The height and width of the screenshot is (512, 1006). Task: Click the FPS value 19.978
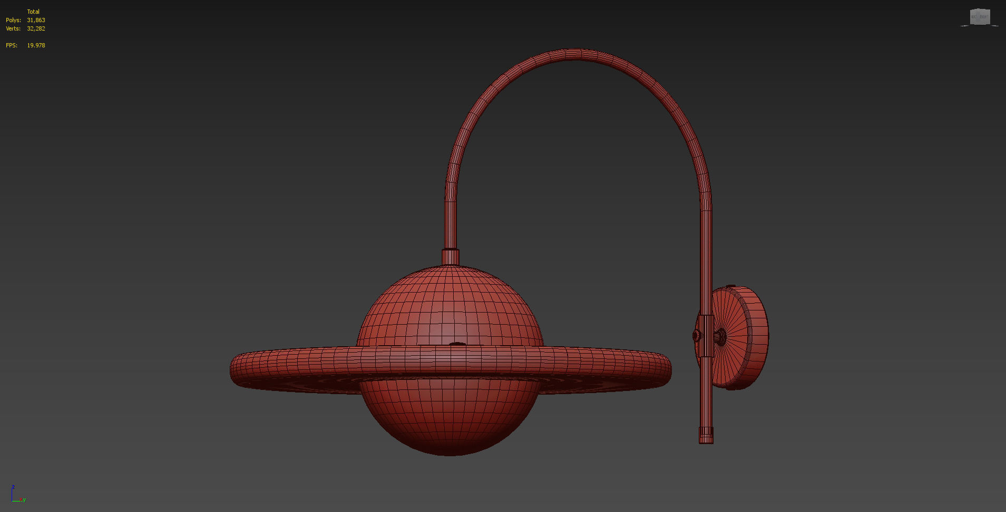click(36, 45)
